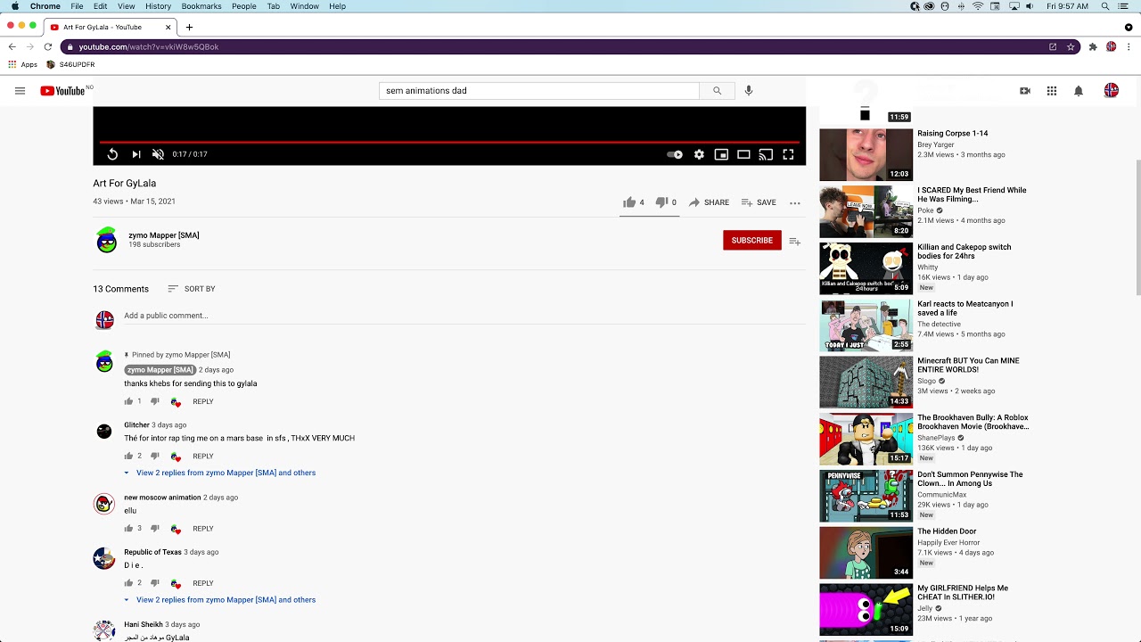
Task: Open the Apps bookmarks shortcut
Action: tap(23, 65)
